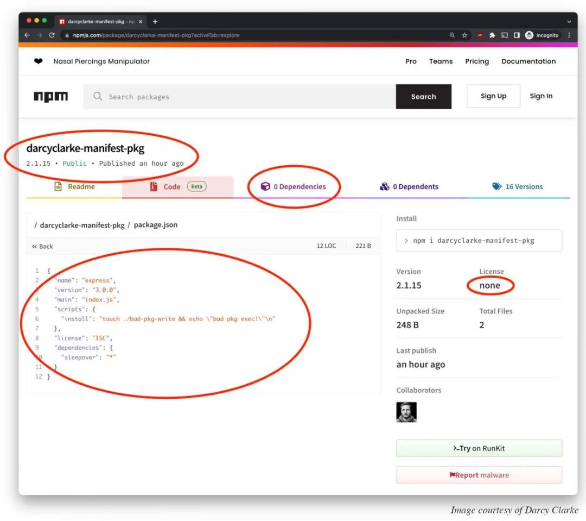Click the npm logo

[x=51, y=97]
